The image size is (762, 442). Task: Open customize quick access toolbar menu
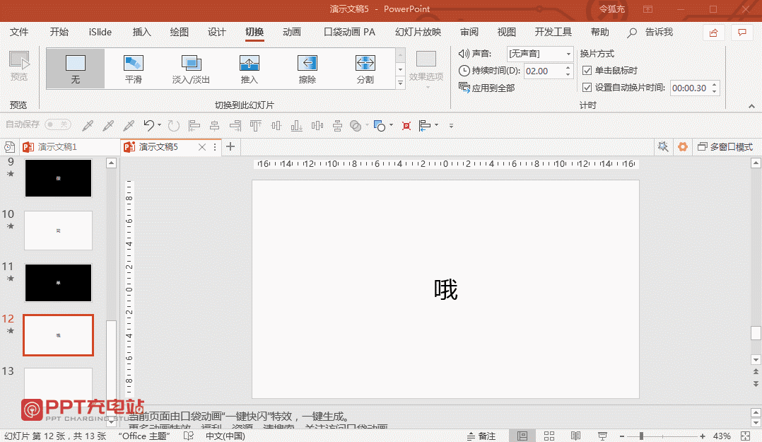[x=451, y=126]
